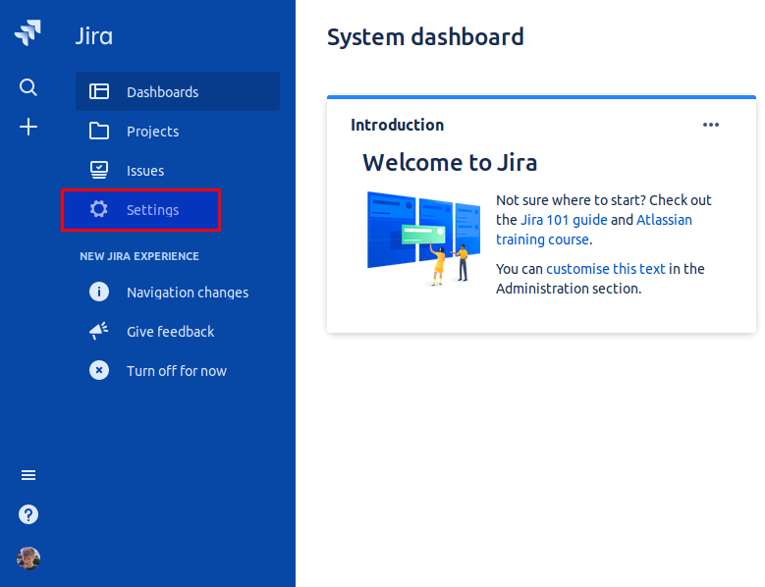The height and width of the screenshot is (587, 765).
Task: Click the System dashboard heading
Action: coord(425,37)
